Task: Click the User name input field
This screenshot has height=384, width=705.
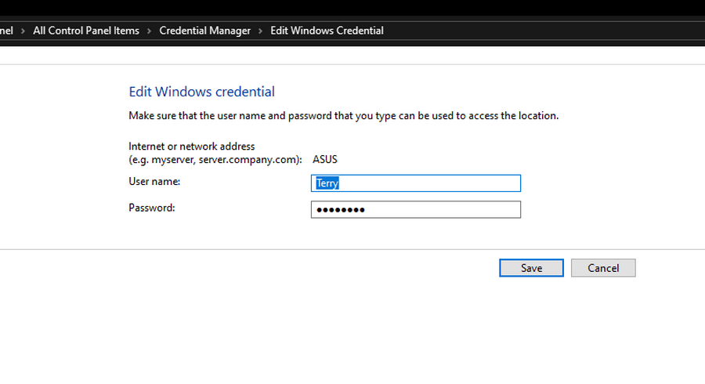Action: pos(415,183)
